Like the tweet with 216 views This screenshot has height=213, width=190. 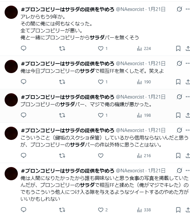(x=101, y=155)
